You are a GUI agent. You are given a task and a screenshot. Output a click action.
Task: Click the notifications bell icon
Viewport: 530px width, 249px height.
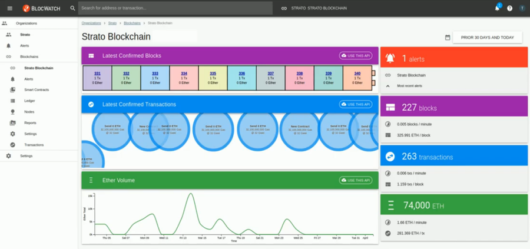pyautogui.click(x=497, y=8)
